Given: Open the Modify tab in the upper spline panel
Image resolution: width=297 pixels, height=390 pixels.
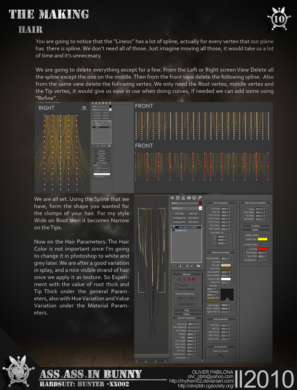Looking at the screenshot, I should (96, 103).
